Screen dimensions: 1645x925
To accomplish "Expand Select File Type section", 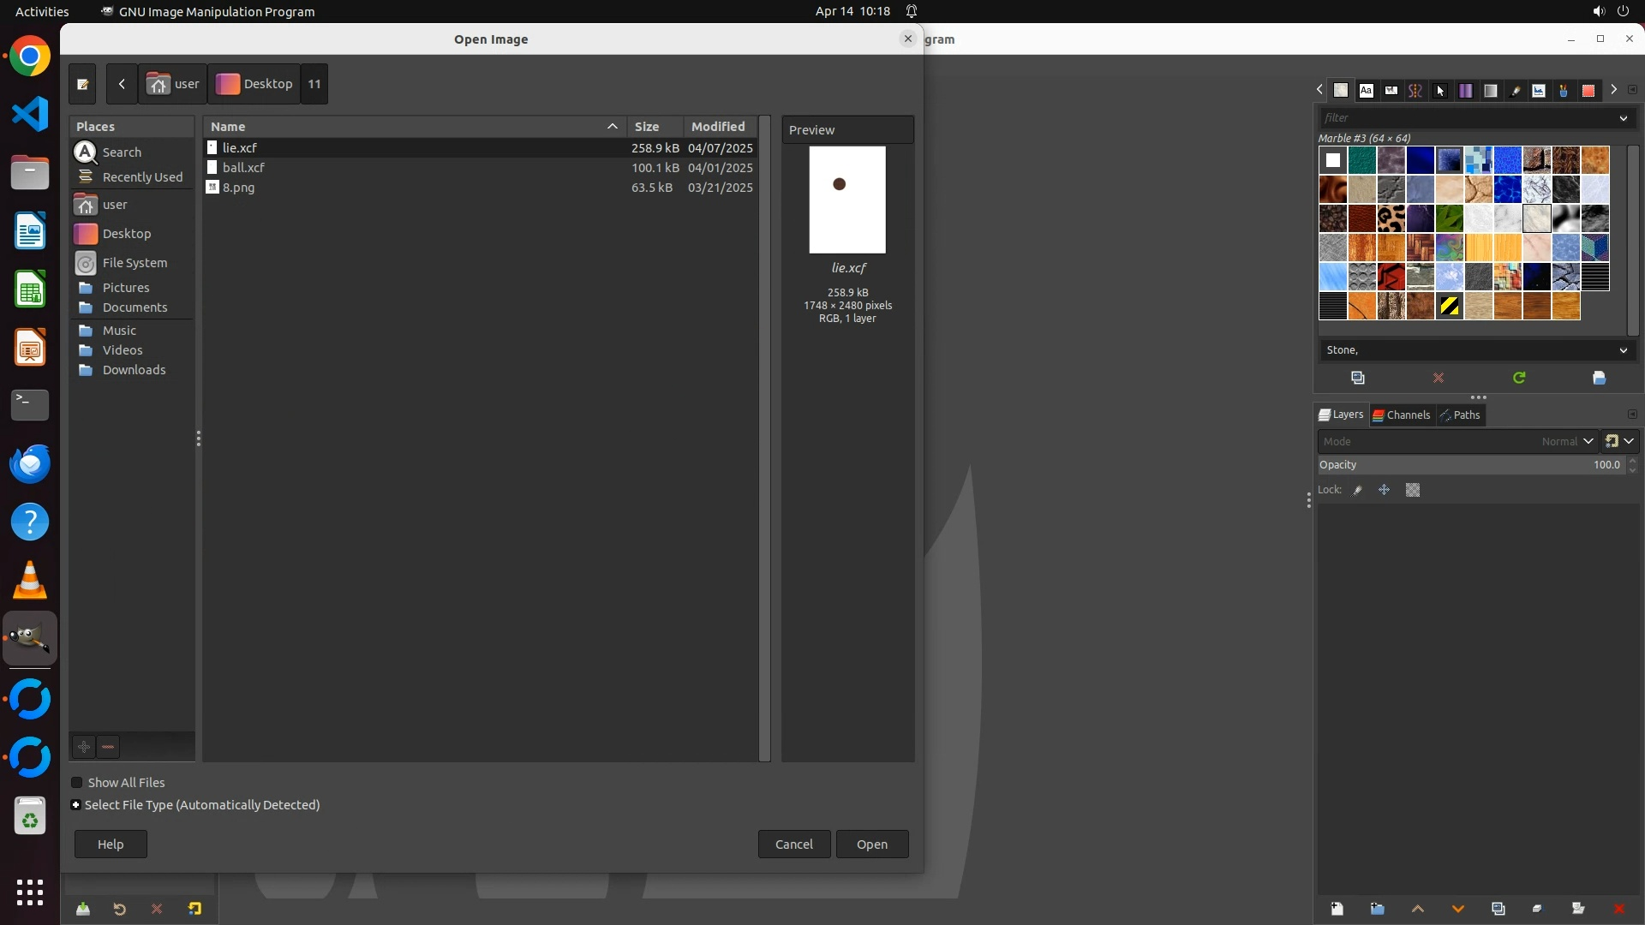I will coord(76,805).
